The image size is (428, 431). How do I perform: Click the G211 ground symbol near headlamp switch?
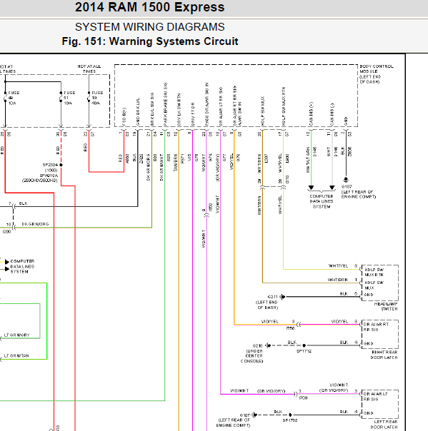(282, 297)
